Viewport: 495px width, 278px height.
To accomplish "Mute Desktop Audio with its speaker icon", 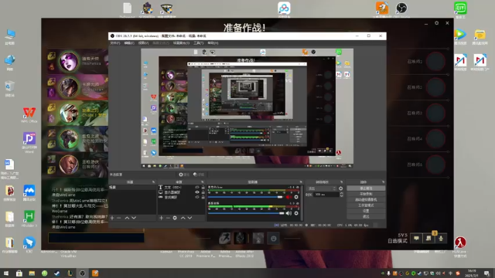I will (288, 213).
